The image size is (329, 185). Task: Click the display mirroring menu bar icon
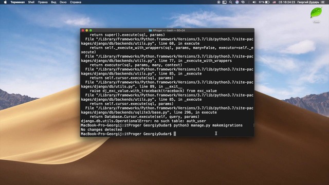coord(224,2)
